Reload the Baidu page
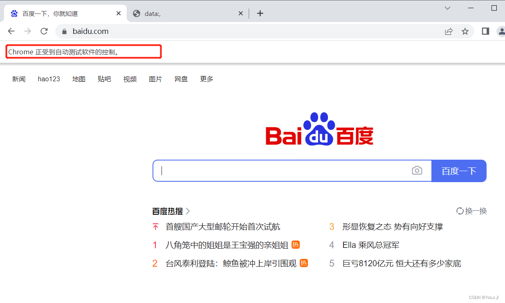The width and height of the screenshot is (505, 303). pos(44,31)
